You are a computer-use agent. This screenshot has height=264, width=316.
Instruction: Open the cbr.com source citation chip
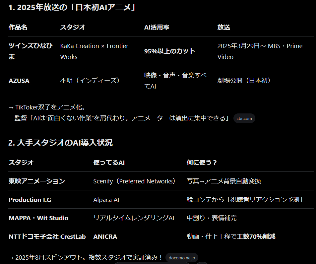(x=244, y=118)
